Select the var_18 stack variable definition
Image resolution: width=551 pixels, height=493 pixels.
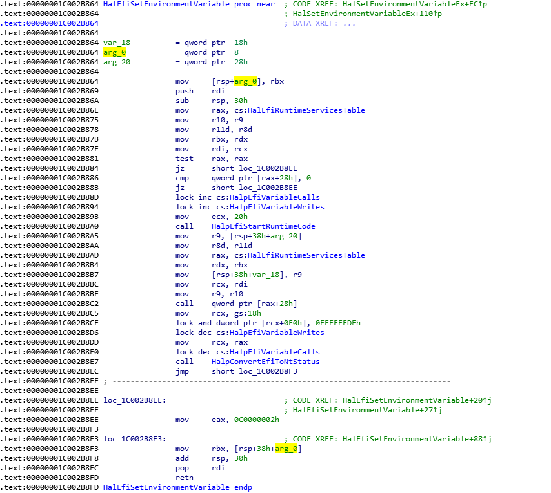tap(117, 43)
